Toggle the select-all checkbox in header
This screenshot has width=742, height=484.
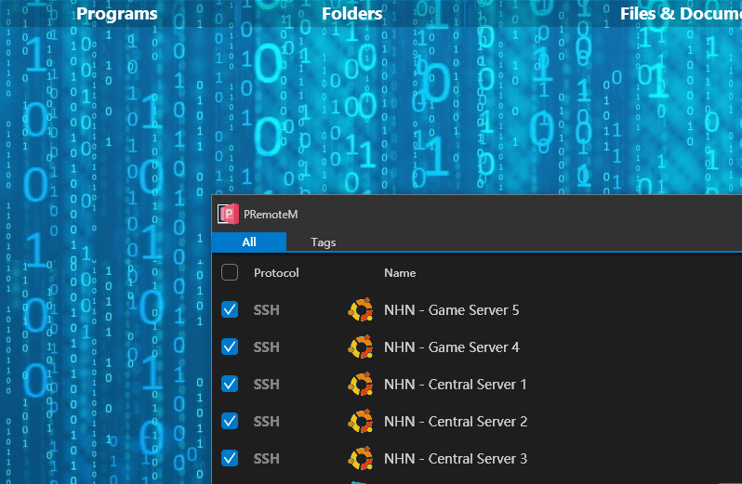[230, 272]
